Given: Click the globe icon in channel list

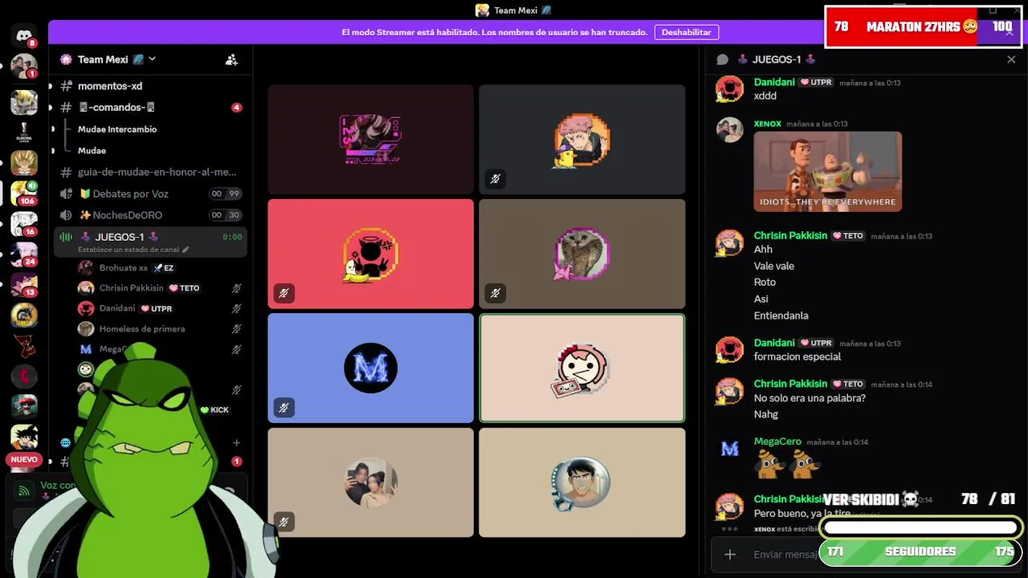Looking at the screenshot, I should [x=66, y=442].
